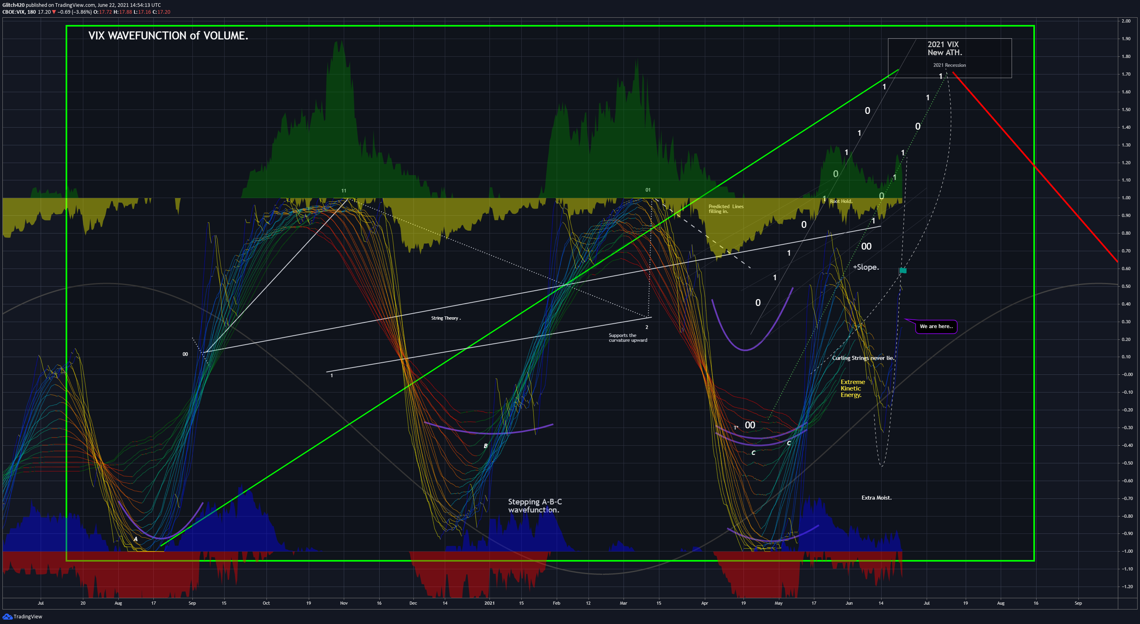Click the 'Glitch420' author name in header
1140x624 pixels.
tap(13, 5)
